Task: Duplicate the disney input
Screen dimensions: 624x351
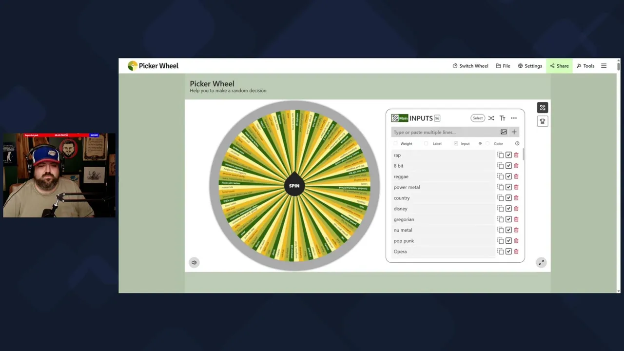Action: tap(501, 209)
